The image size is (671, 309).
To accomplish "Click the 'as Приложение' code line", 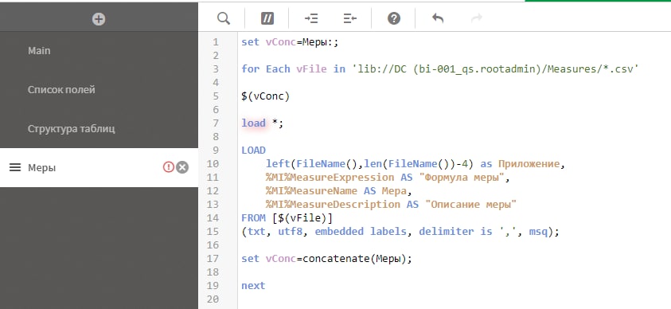I will (x=415, y=164).
